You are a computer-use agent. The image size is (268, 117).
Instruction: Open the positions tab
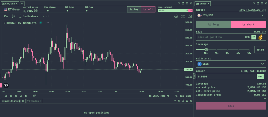(13, 101)
